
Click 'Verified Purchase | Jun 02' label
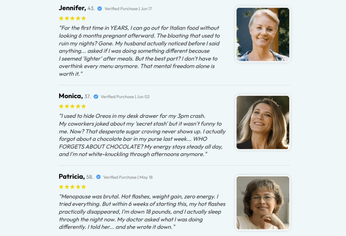125,97
